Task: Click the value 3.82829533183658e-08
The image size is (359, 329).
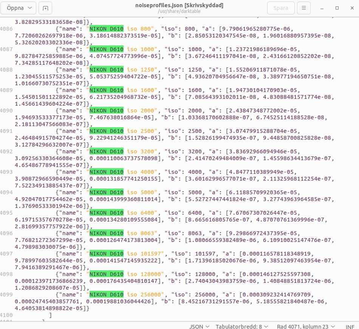Action: pyautogui.click(x=49, y=22)
